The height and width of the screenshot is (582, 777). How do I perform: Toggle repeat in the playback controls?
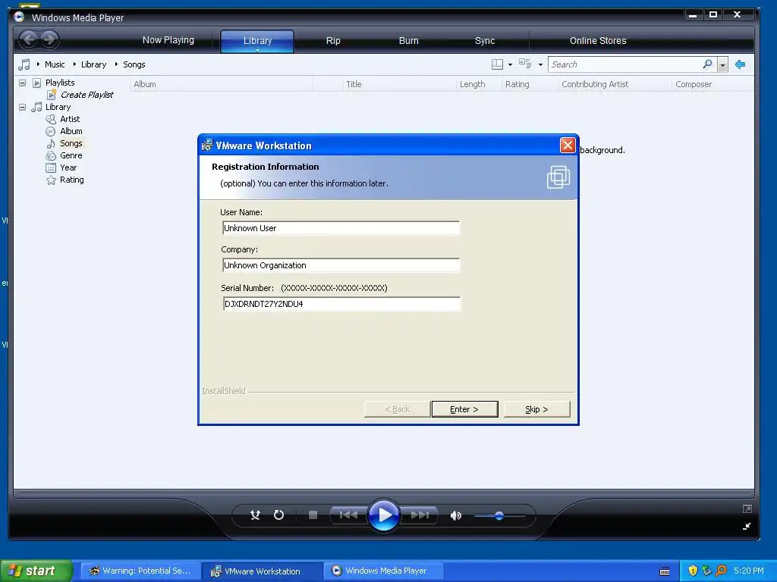click(x=279, y=515)
